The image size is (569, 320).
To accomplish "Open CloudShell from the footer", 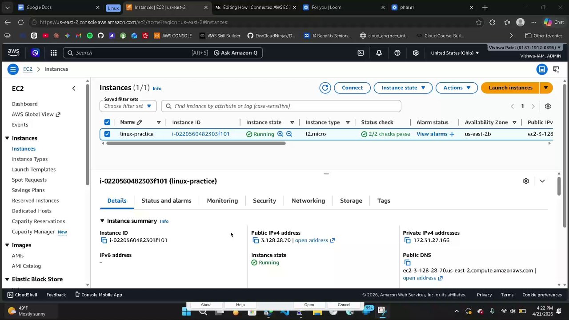I will pos(22,295).
